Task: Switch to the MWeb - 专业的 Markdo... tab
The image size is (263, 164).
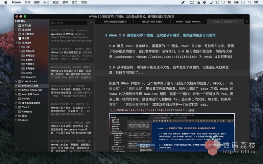Action: click(x=189, y=22)
